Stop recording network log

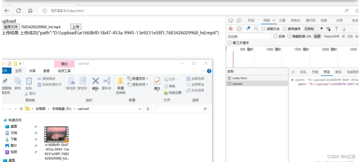231,29
